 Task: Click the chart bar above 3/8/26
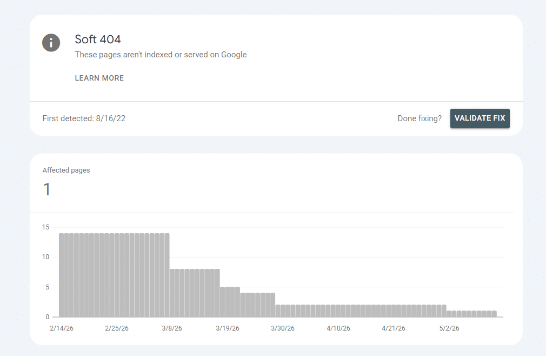coord(172,293)
